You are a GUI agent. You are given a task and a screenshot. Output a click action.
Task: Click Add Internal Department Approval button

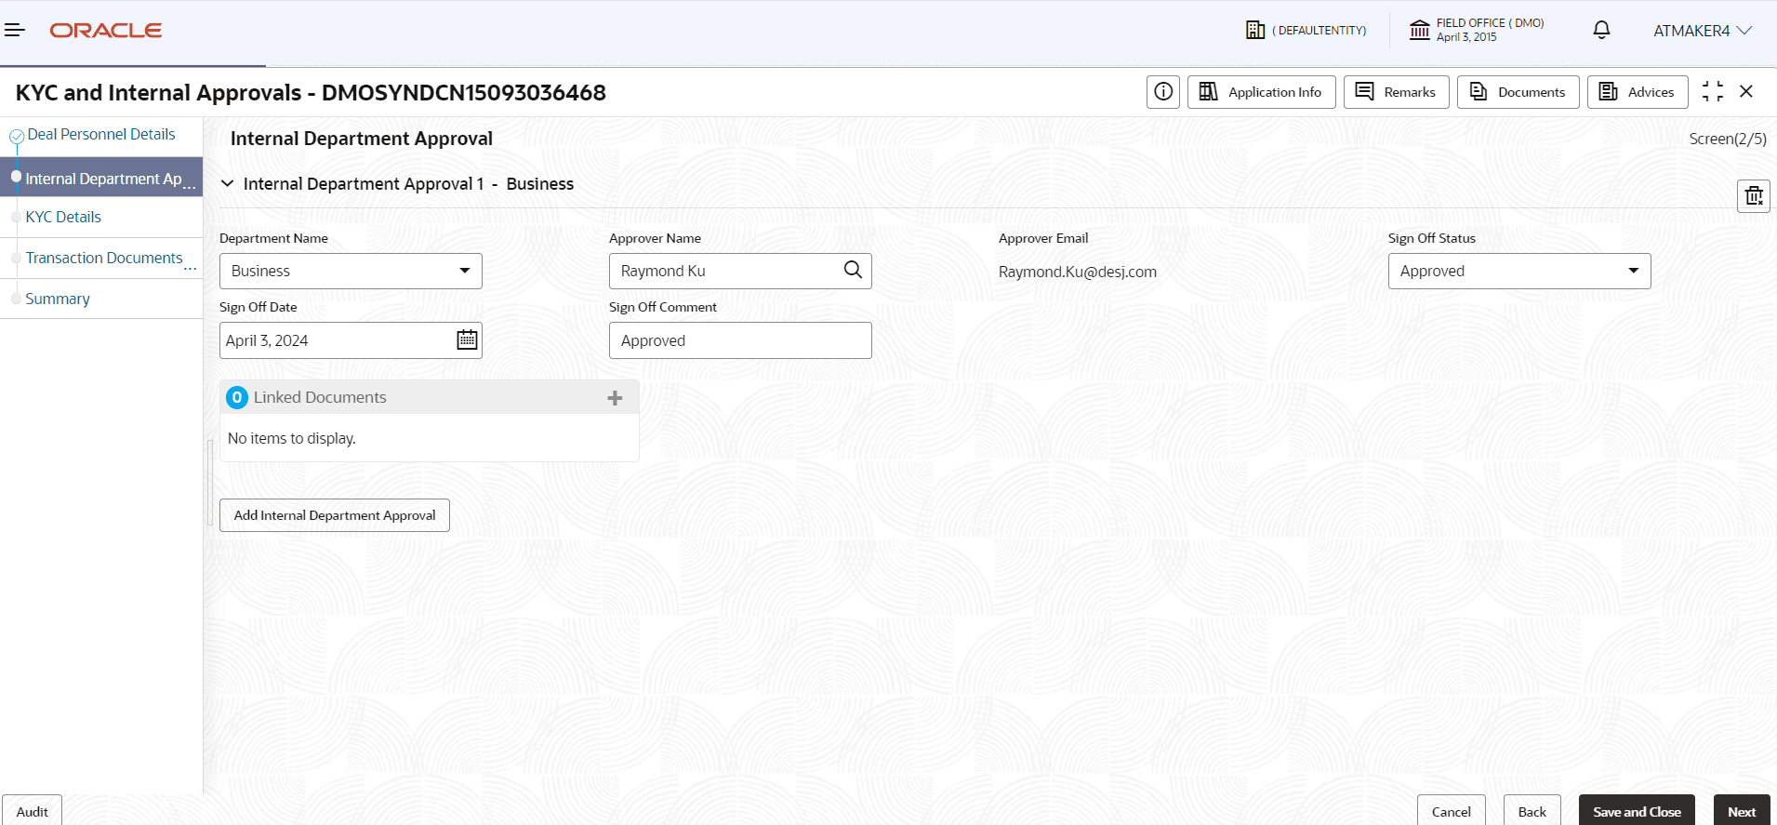pos(335,515)
